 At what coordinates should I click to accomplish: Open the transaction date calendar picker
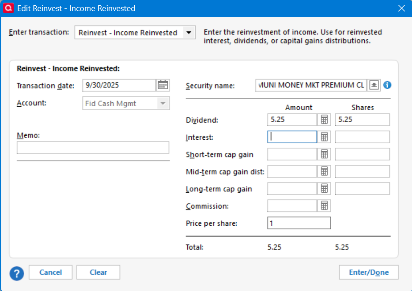click(x=163, y=85)
